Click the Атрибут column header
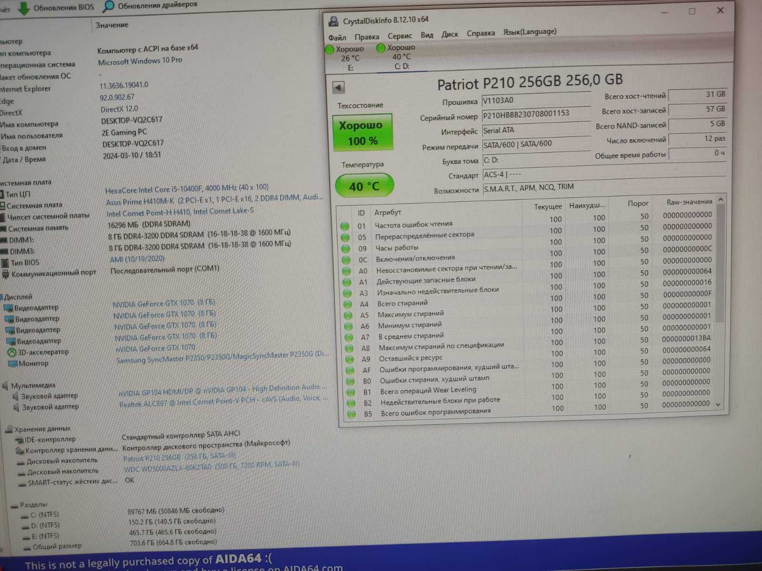The width and height of the screenshot is (762, 571). click(387, 212)
